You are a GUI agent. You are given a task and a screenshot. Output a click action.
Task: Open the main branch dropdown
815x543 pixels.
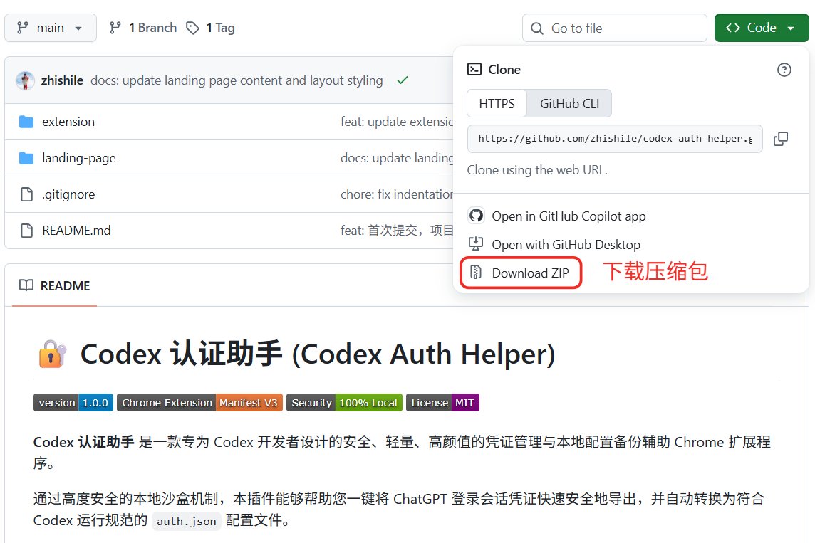pos(51,28)
